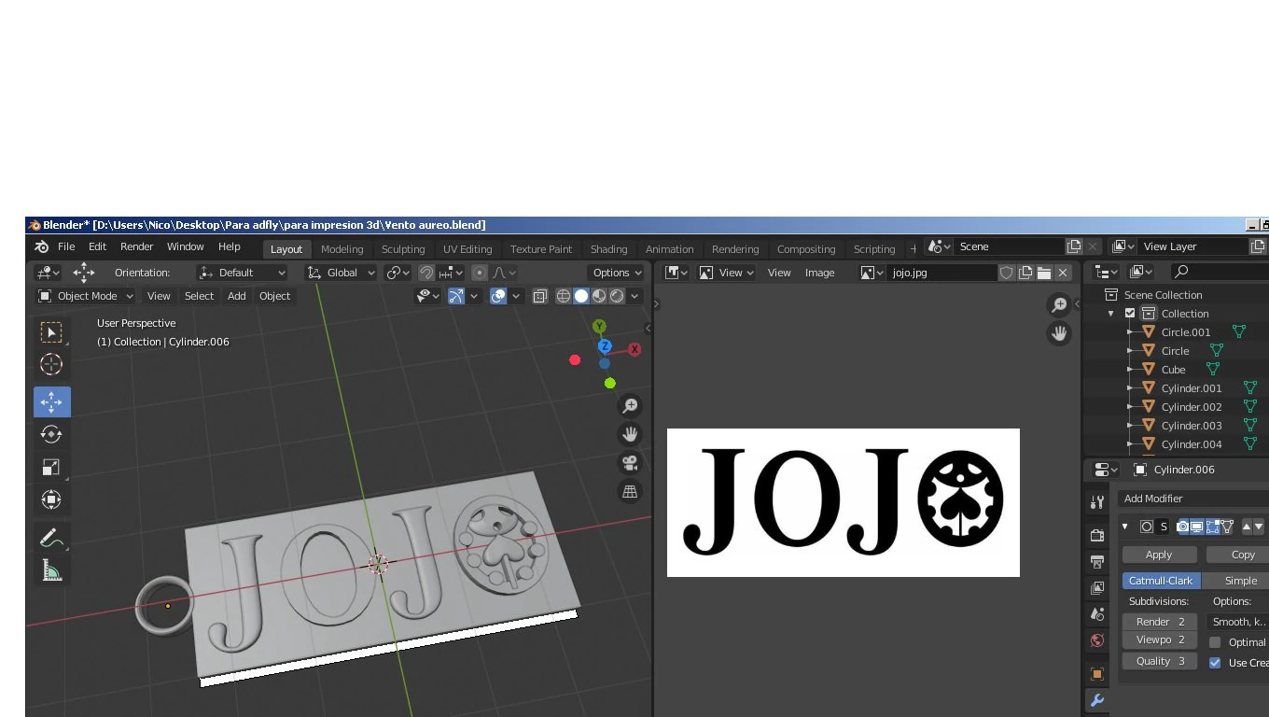Activate the Move tool
The width and height of the screenshot is (1269, 717).
pyautogui.click(x=51, y=402)
